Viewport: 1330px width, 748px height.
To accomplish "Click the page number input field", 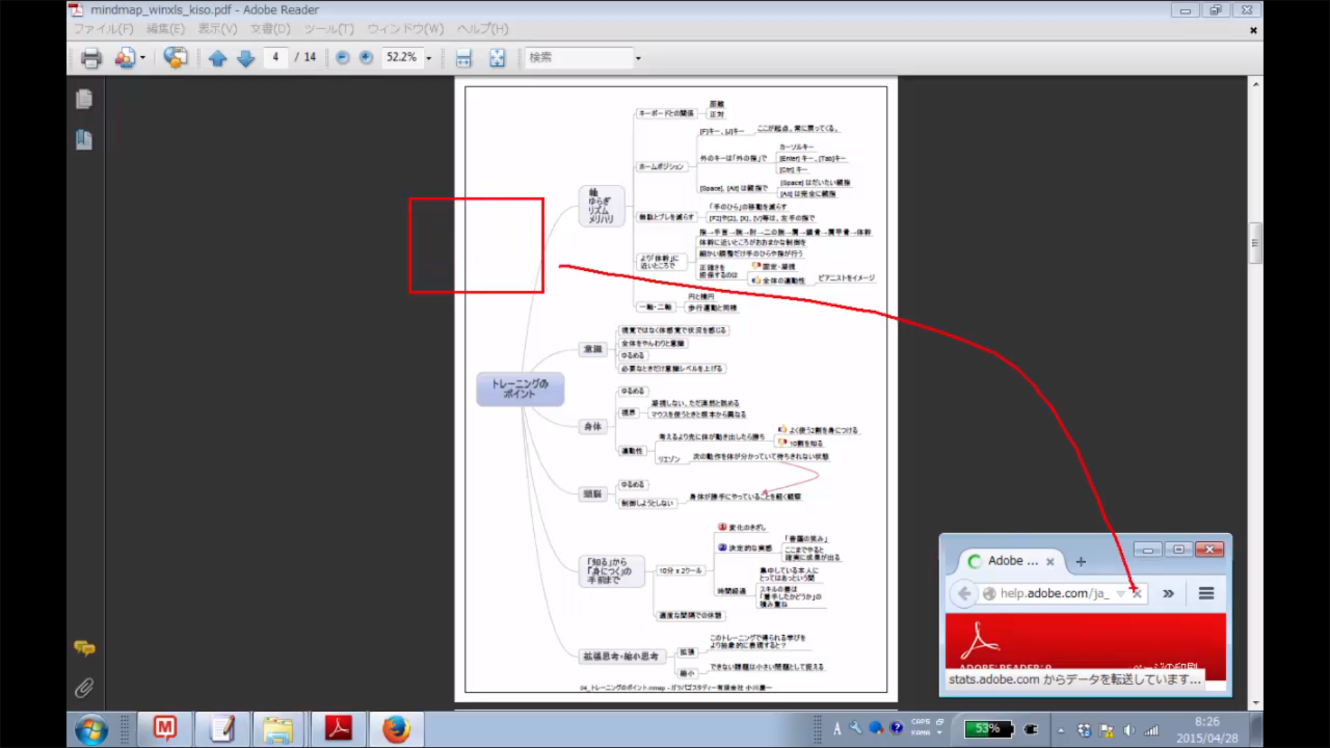I will [x=276, y=57].
